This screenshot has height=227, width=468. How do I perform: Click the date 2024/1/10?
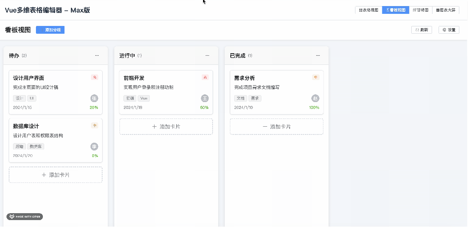click(x=244, y=108)
